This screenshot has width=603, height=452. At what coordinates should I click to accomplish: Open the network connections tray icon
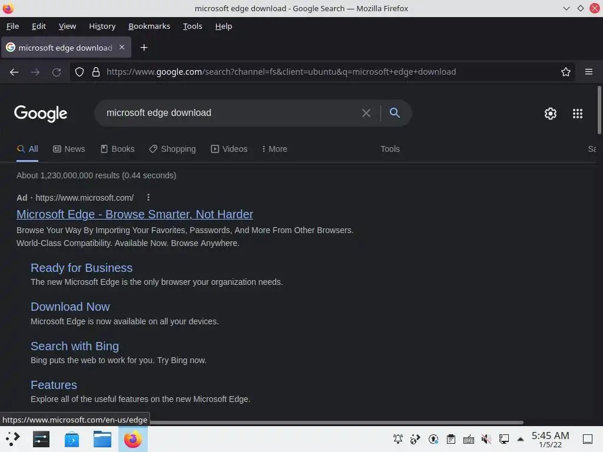504,439
